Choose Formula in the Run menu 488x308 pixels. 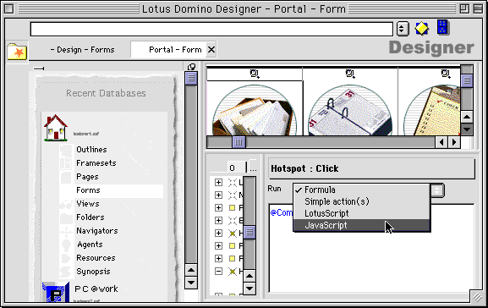point(362,190)
